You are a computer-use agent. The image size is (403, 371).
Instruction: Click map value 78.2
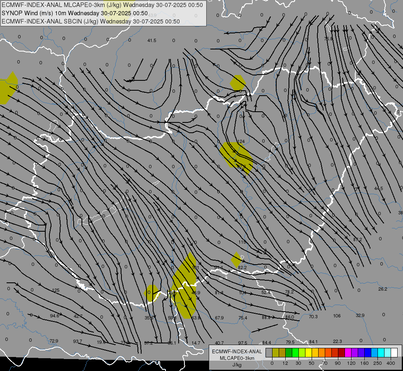(x=289, y=292)
